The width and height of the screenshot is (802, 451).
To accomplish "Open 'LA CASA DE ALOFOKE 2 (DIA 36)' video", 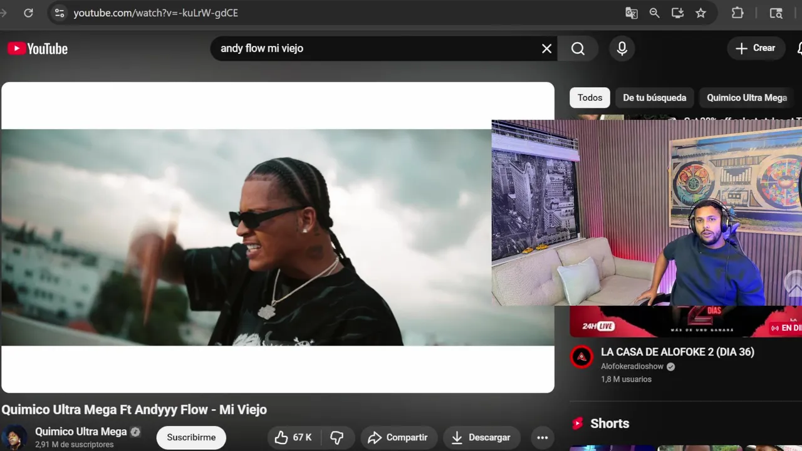I will click(x=677, y=352).
